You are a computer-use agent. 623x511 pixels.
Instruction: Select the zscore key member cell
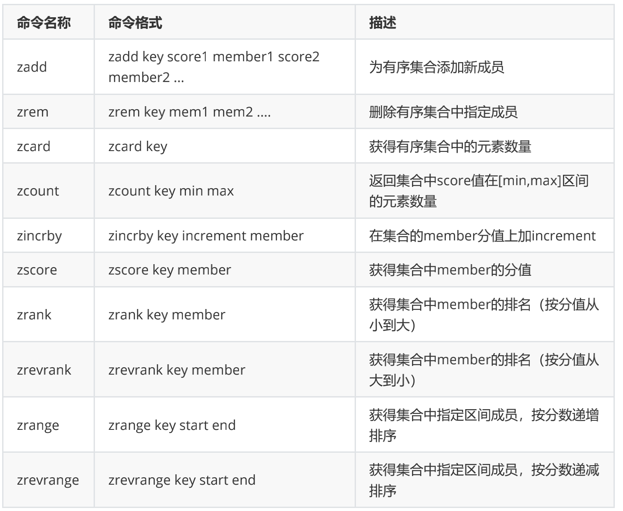[224, 270]
